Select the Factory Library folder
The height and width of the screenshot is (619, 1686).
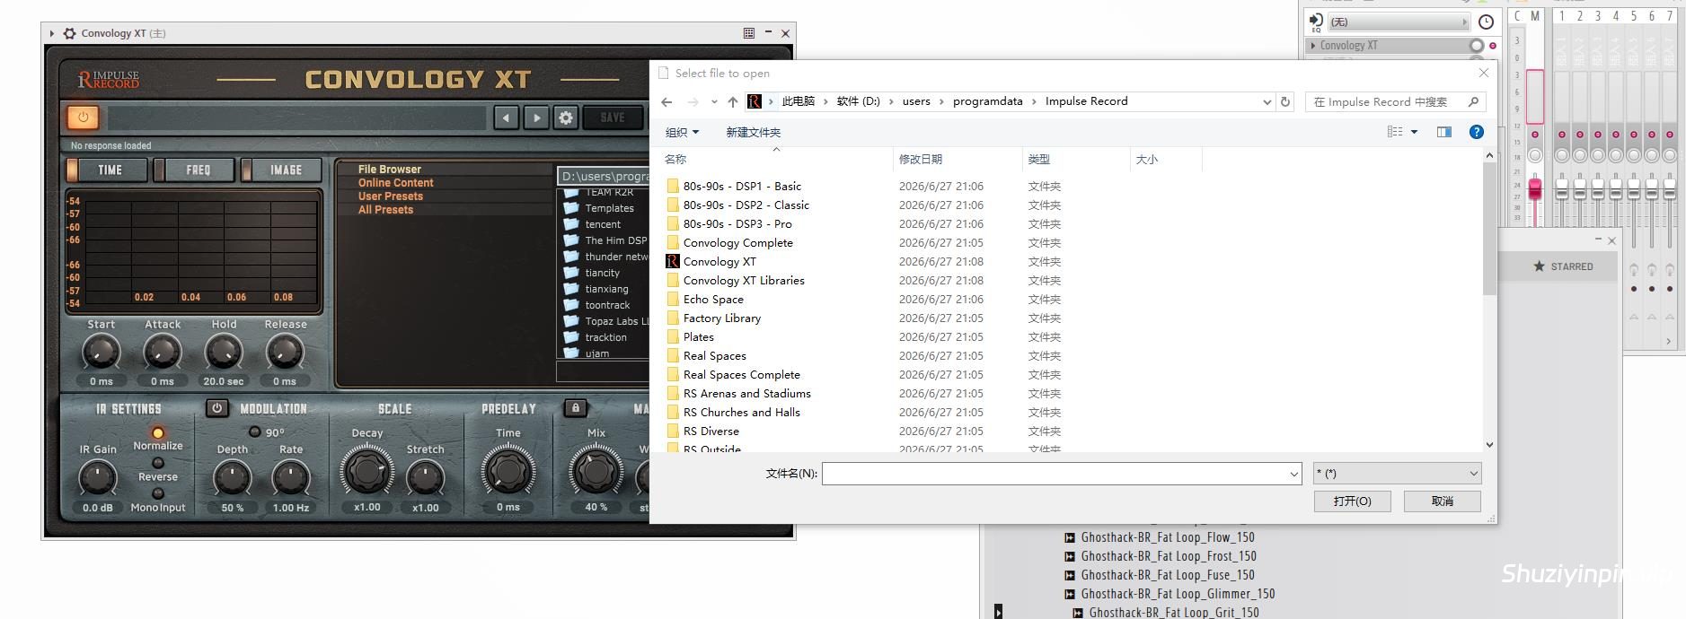pos(721,318)
